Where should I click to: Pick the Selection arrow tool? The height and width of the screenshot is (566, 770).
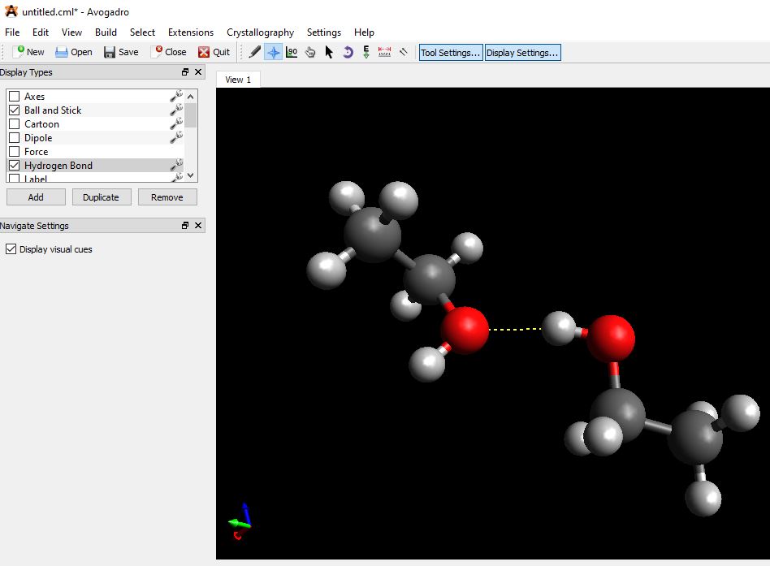[x=329, y=52]
